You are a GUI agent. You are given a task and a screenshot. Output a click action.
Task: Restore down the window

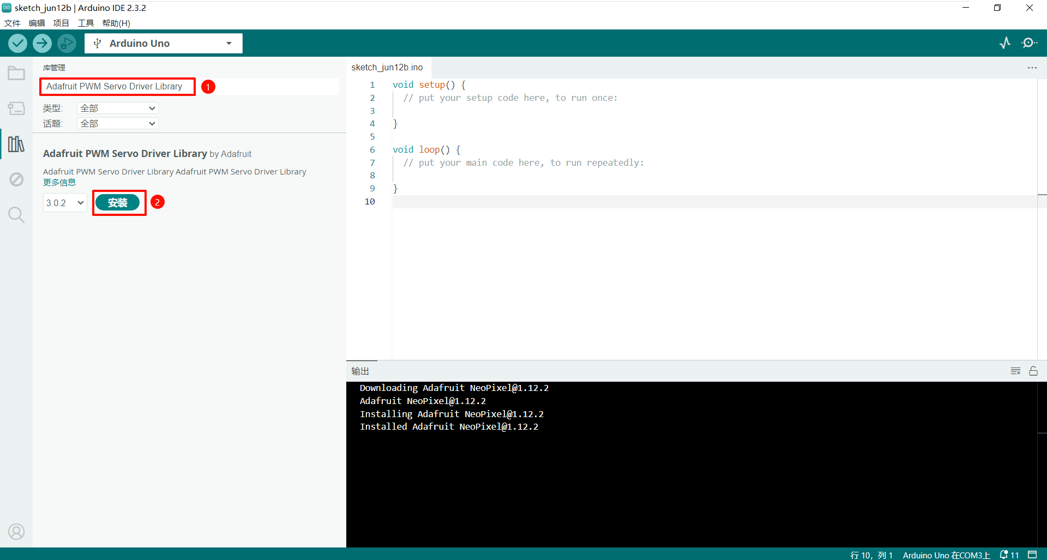pos(997,8)
